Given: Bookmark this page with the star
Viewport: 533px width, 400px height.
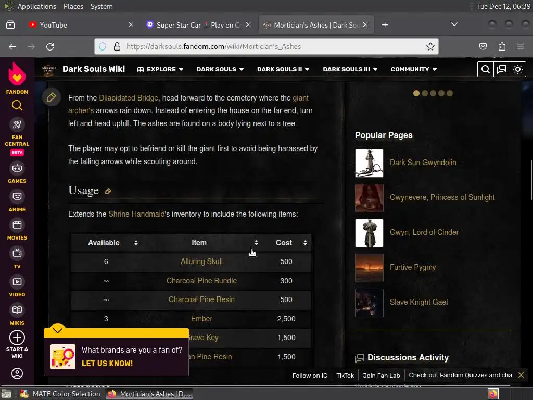Looking at the screenshot, I should click(430, 46).
